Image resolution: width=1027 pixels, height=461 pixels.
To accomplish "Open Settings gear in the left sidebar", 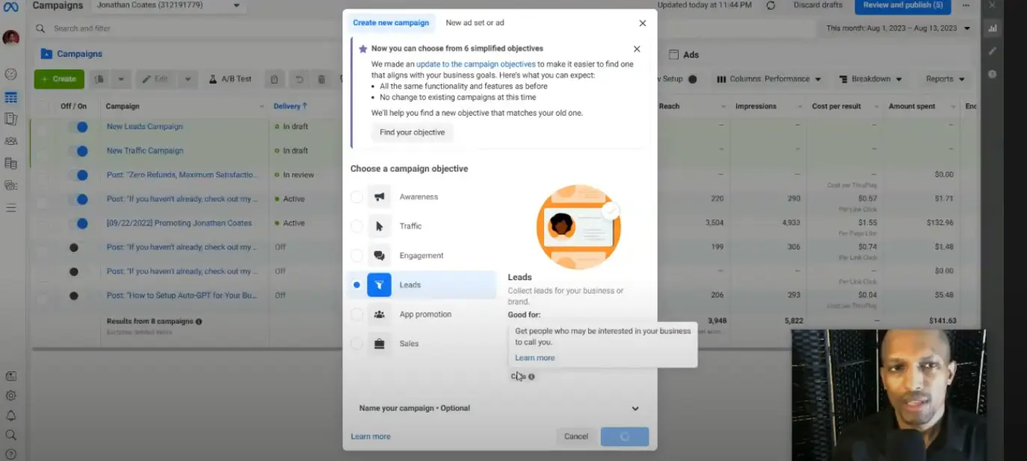I will click(x=11, y=395).
